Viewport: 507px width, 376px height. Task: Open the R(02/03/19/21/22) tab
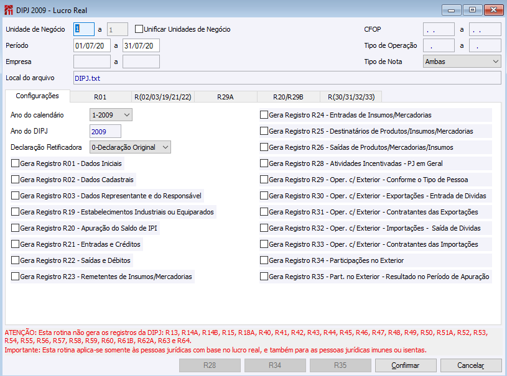click(163, 97)
